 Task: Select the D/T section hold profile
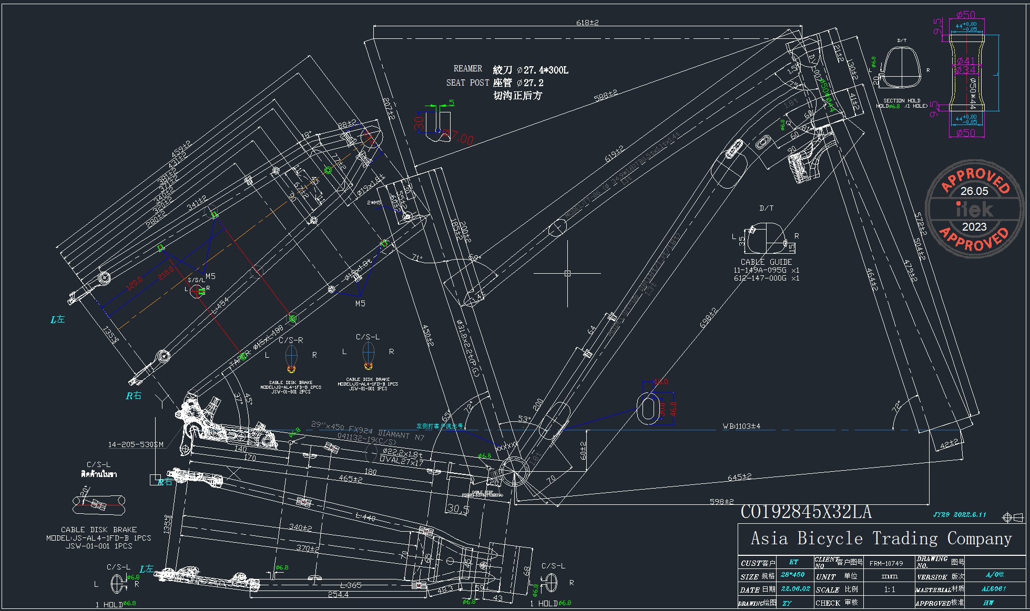pos(902,67)
